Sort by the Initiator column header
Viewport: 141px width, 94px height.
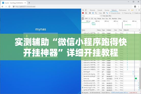[x=110, y=30]
